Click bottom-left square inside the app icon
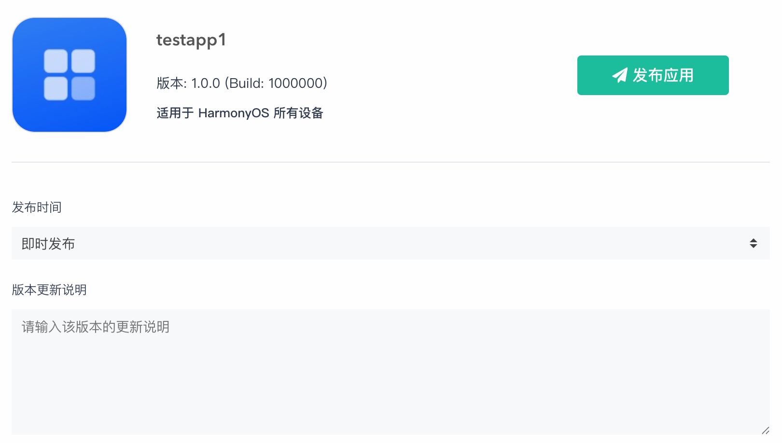The height and width of the screenshot is (443, 782). pyautogui.click(x=56, y=88)
